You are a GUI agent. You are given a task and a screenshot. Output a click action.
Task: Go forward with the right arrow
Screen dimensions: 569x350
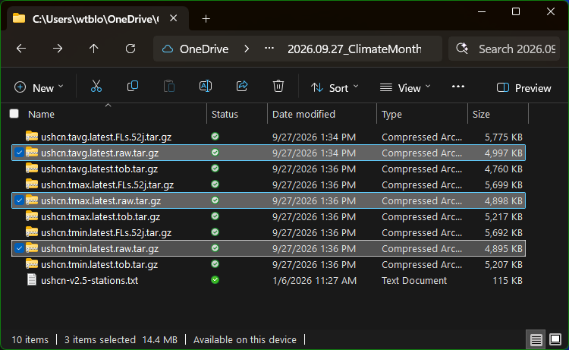58,49
